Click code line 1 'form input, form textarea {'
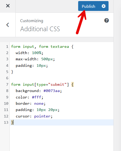This screenshot has height=151, width=121. tap(42, 47)
